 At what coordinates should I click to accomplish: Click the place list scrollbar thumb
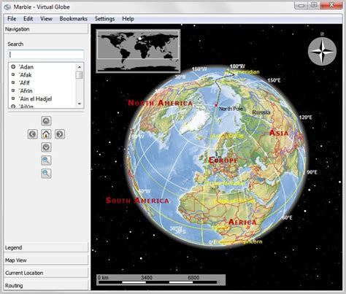coord(79,75)
